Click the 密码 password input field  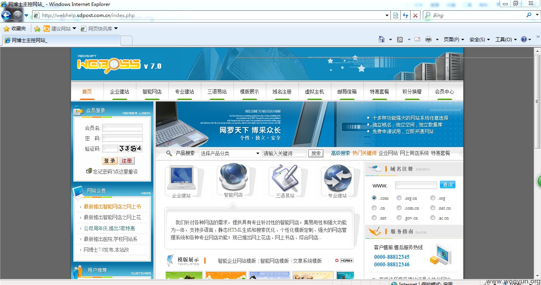[122, 138]
